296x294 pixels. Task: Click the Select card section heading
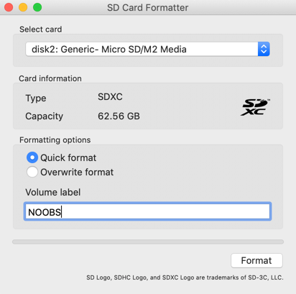[41, 29]
